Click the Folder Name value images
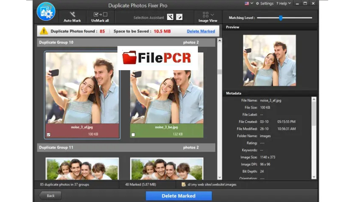Screen dimensions: 349x202 [x=266, y=136]
